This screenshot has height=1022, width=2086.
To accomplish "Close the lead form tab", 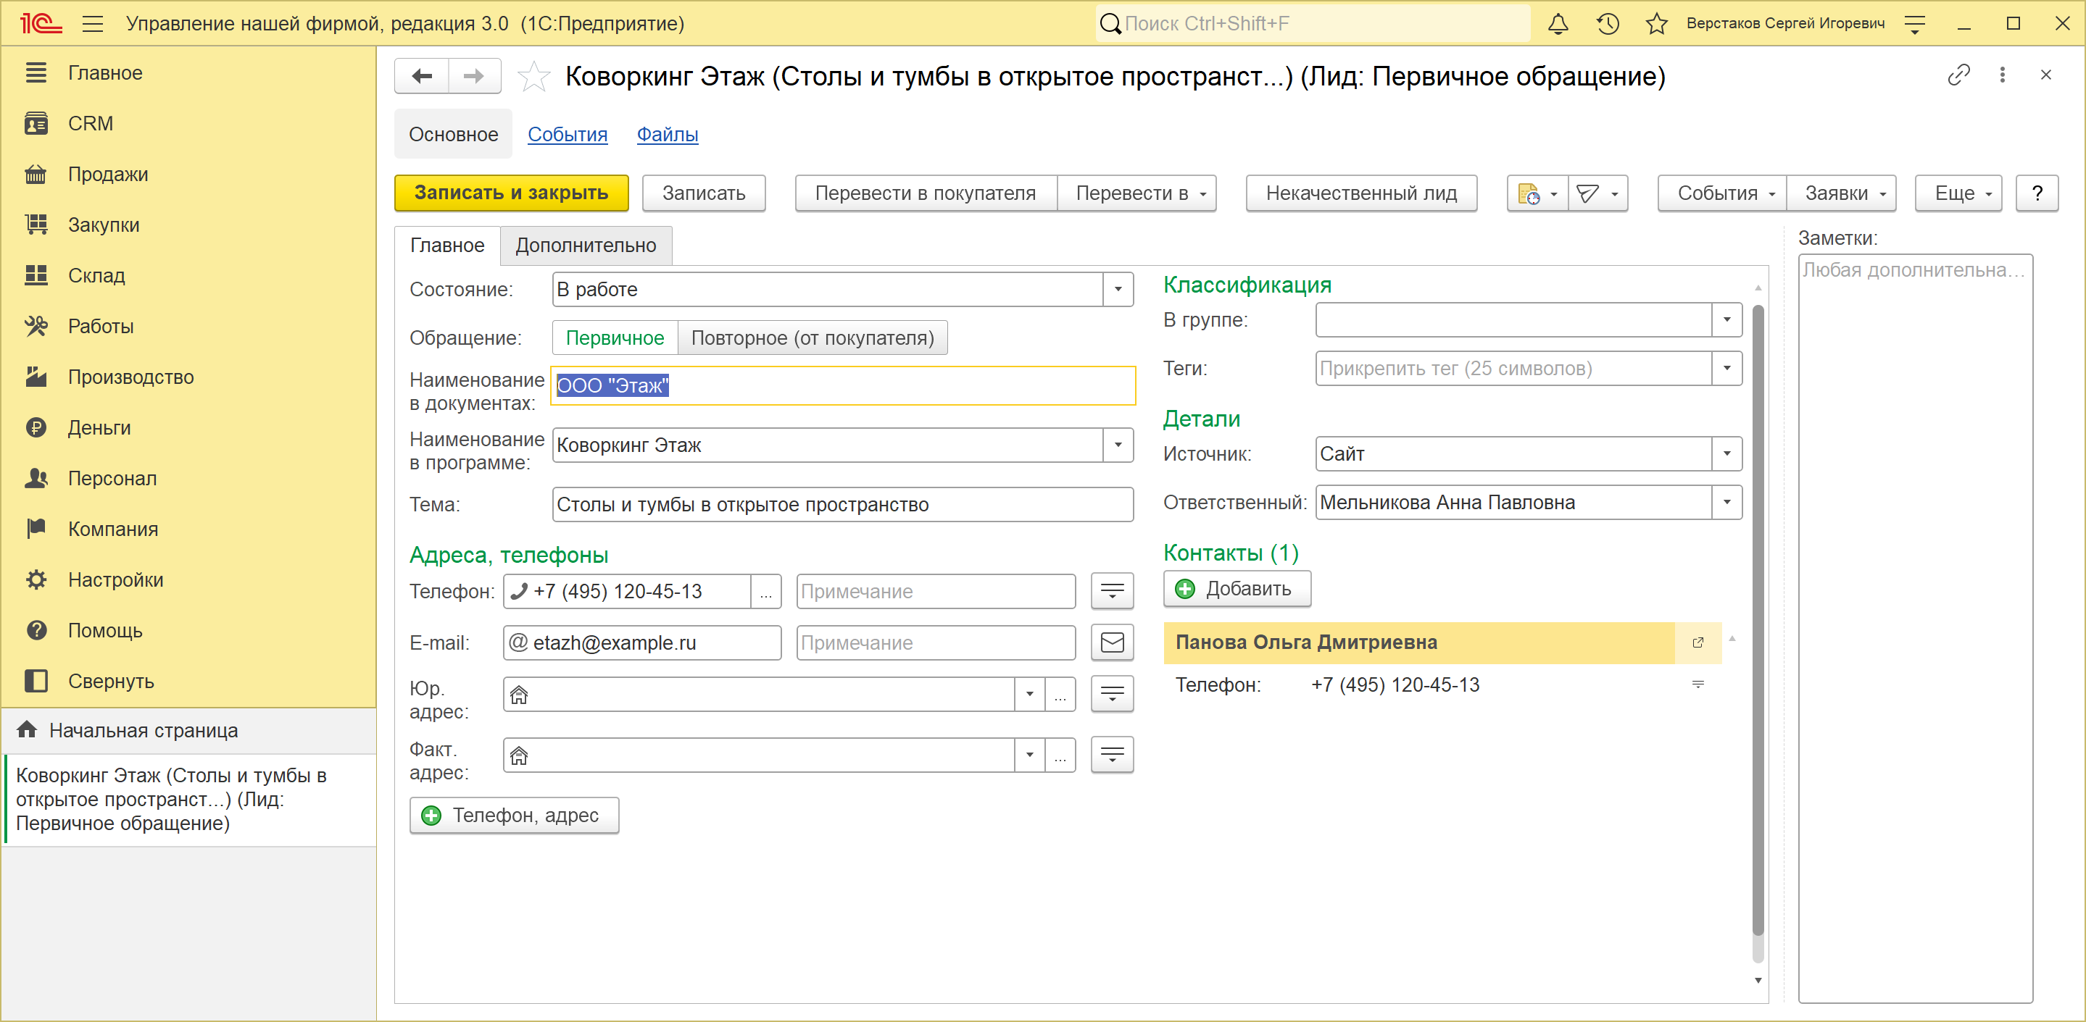I will click(2045, 75).
